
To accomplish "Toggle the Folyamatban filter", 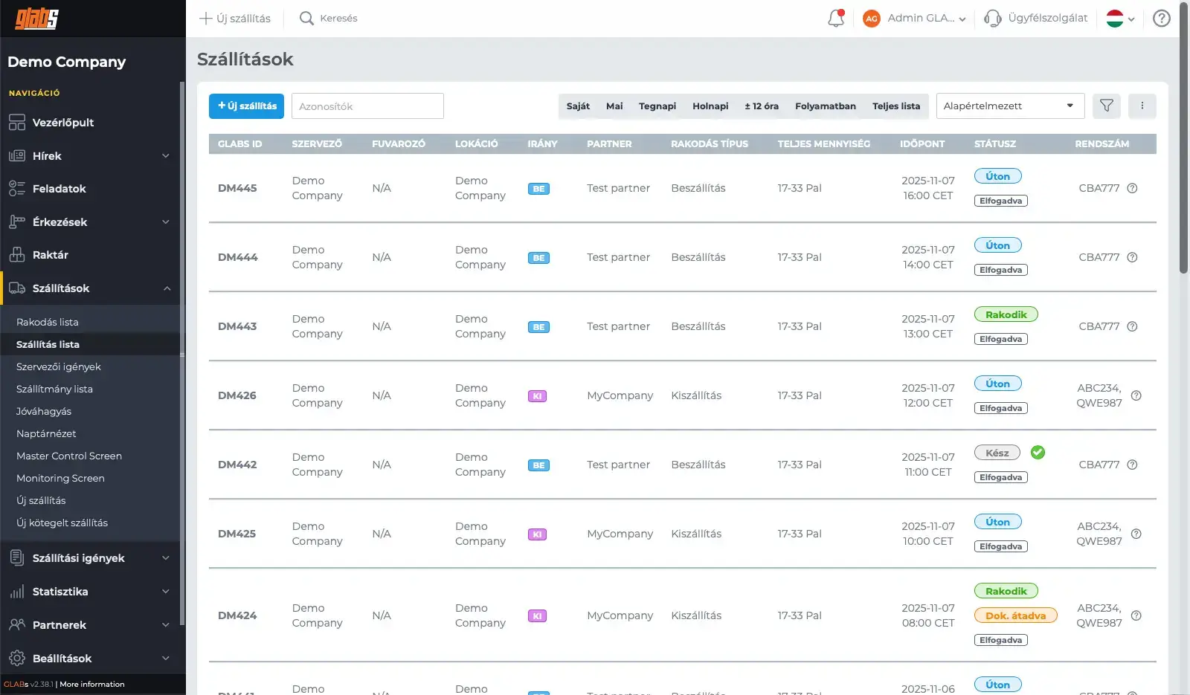I will point(825,106).
